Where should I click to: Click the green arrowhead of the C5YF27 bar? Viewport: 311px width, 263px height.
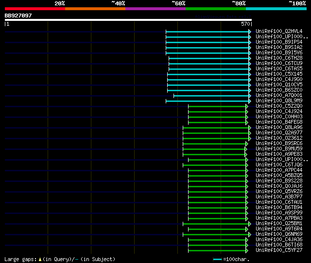(x=247, y=251)
